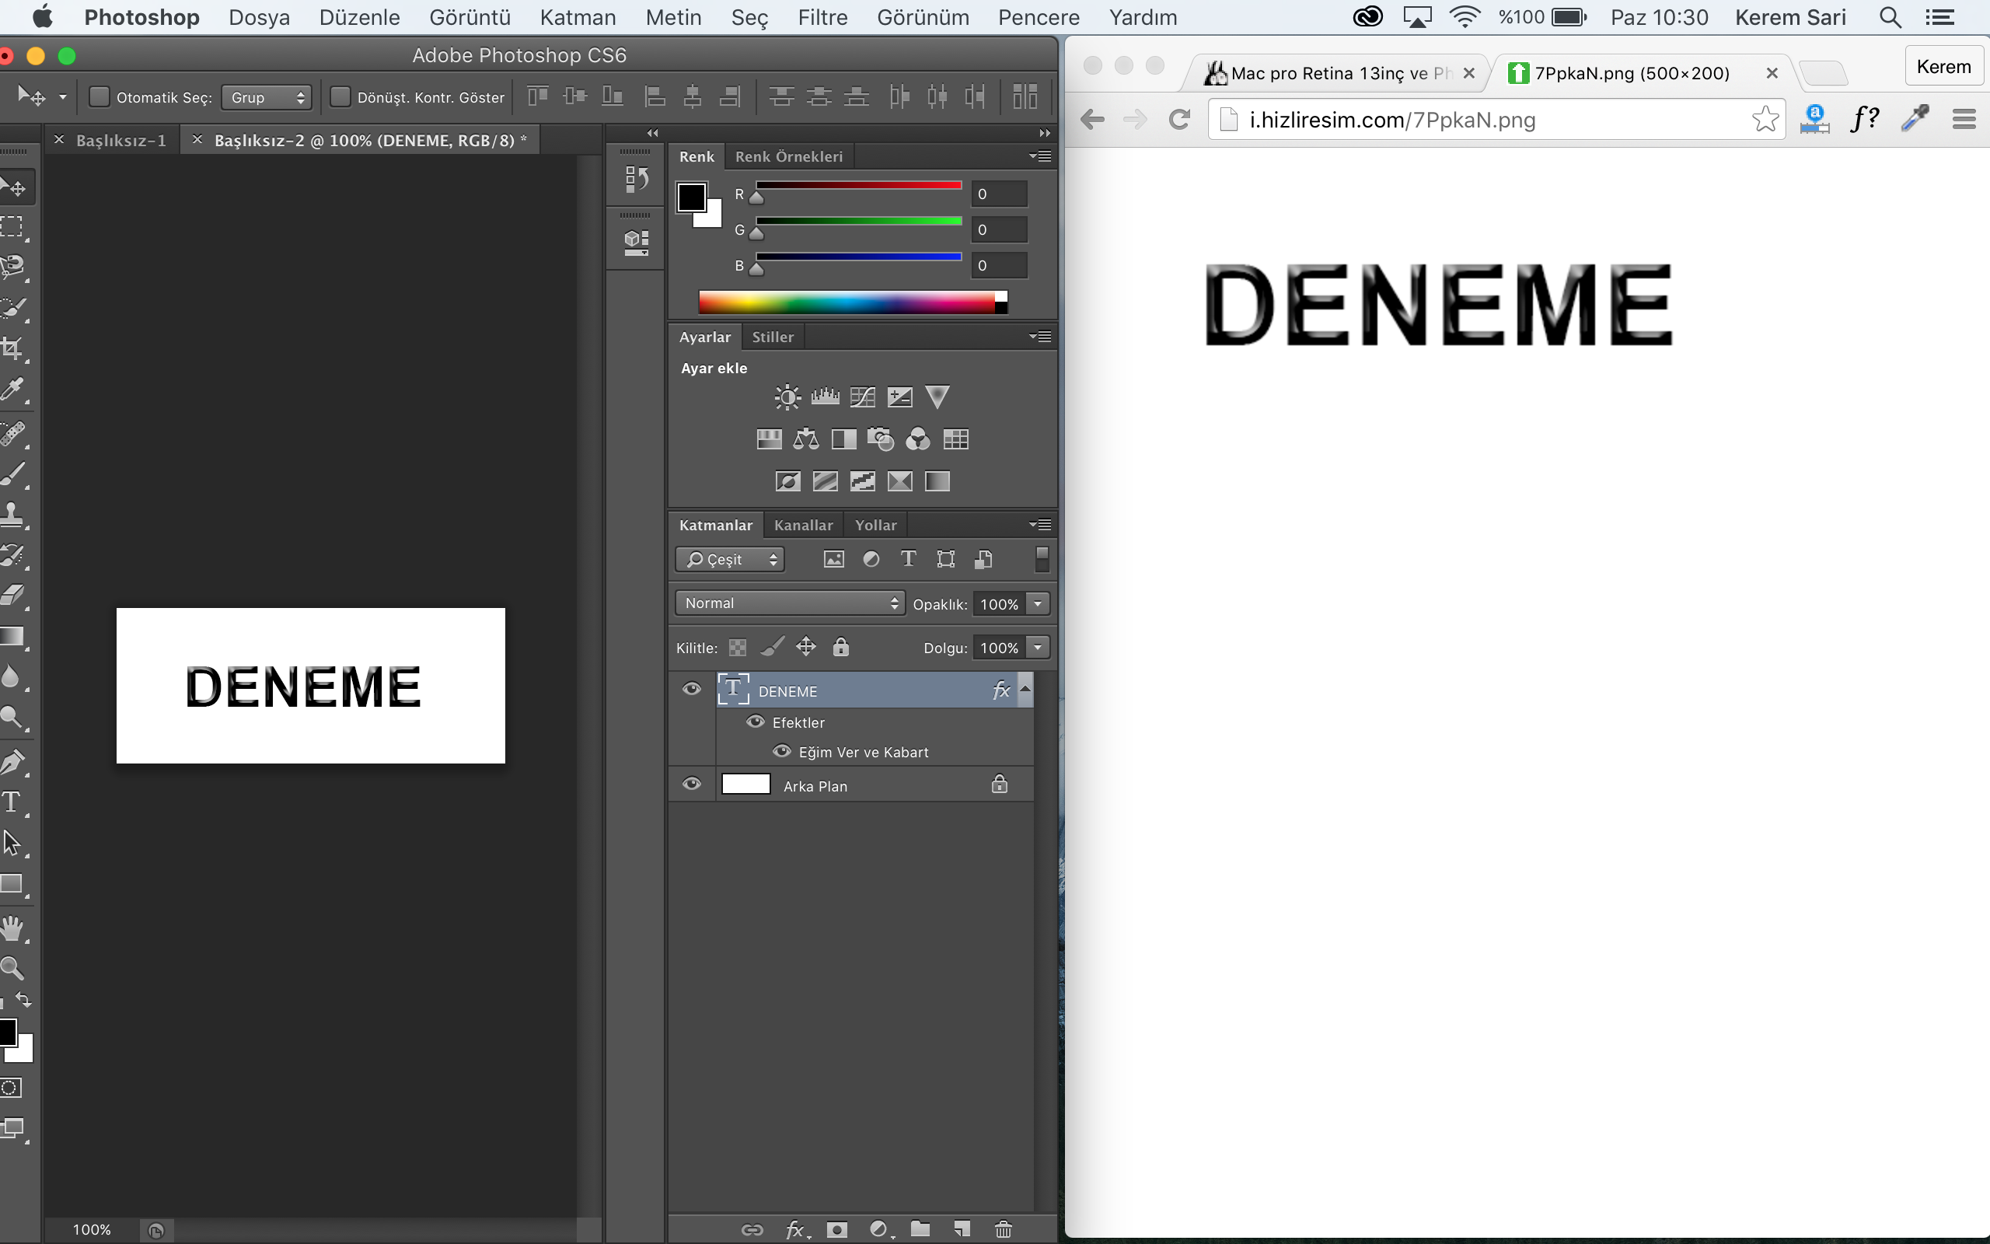This screenshot has width=1990, height=1244.
Task: Expand the Opaklık opacity dropdown arrow
Action: pos(1038,604)
